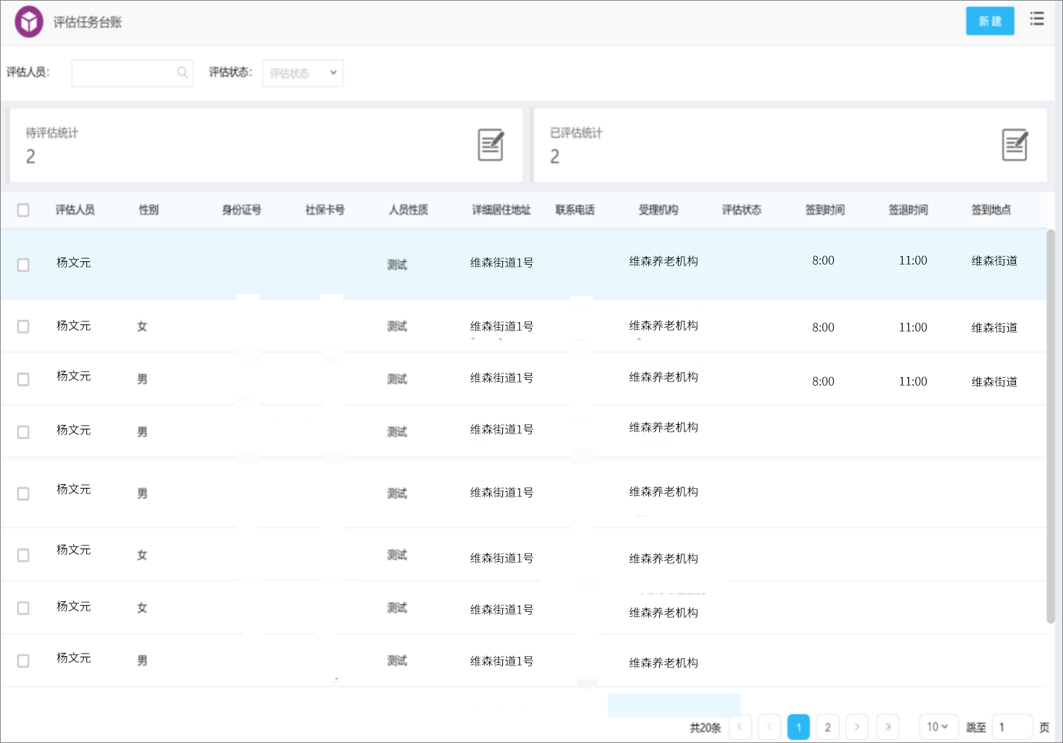Go to previous page arrow in pagination

[769, 727]
